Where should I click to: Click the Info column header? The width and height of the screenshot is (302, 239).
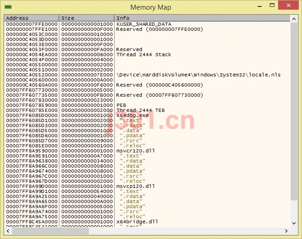202,18
